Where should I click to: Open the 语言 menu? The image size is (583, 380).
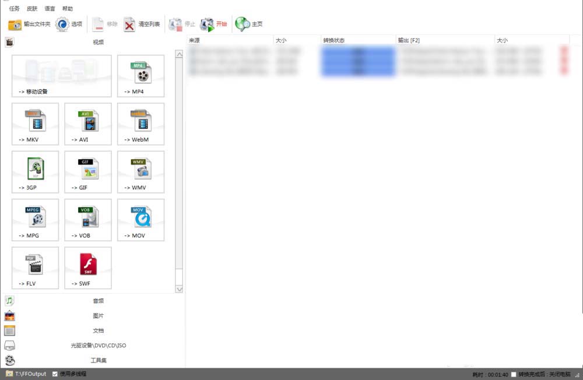(x=50, y=8)
